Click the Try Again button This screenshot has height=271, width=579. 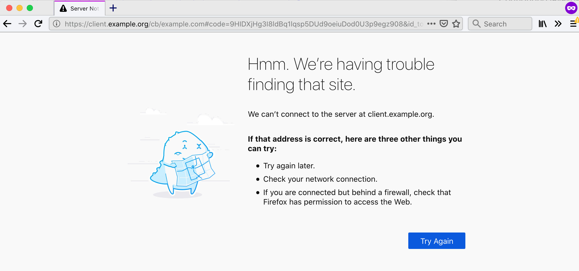437,241
